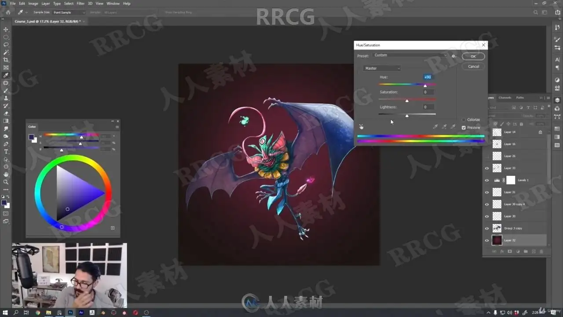The height and width of the screenshot is (317, 563).
Task: Click the Levels 1 layer mask thumbnail
Action: click(511, 180)
